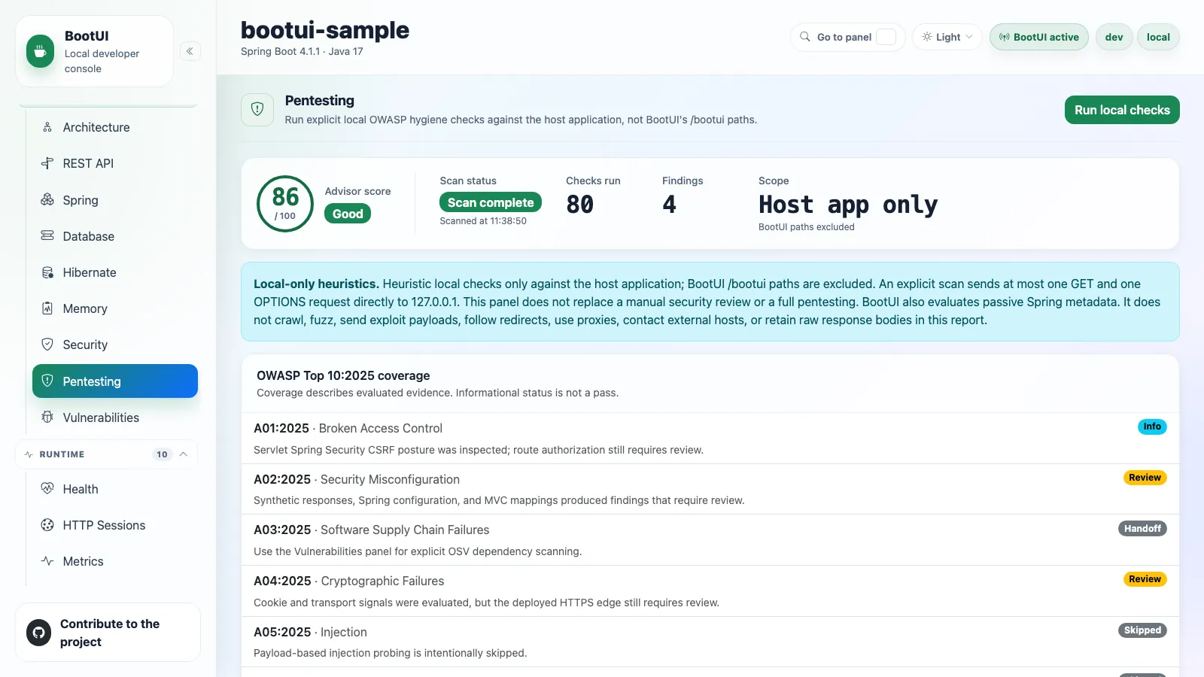This screenshot has height=677, width=1204.
Task: Open the Metrics panel
Action: pos(115,561)
